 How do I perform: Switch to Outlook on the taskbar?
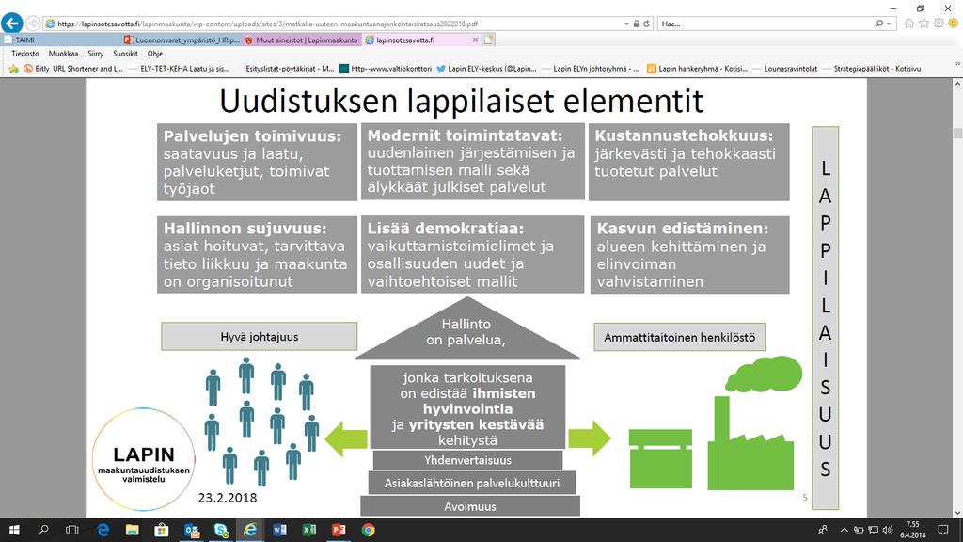tap(191, 530)
